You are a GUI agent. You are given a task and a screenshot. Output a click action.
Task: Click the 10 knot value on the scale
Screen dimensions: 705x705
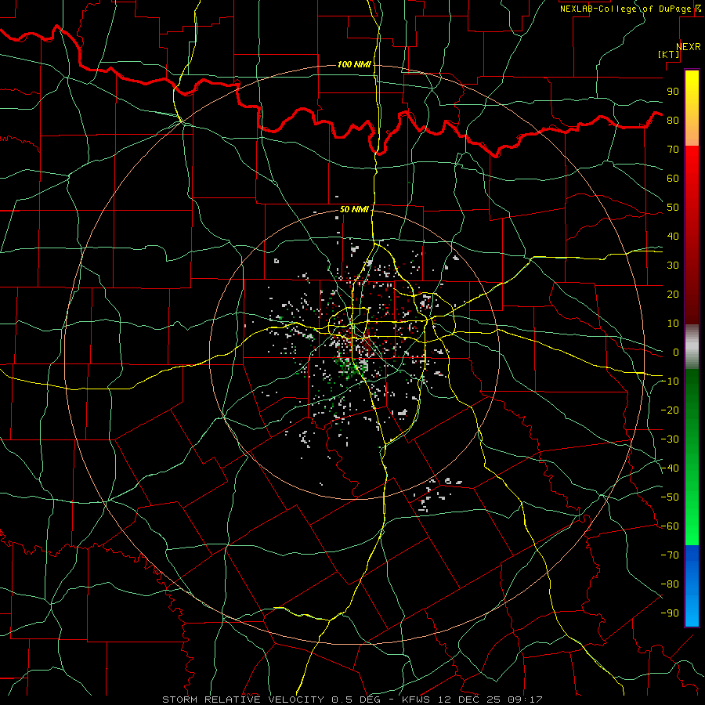click(673, 324)
